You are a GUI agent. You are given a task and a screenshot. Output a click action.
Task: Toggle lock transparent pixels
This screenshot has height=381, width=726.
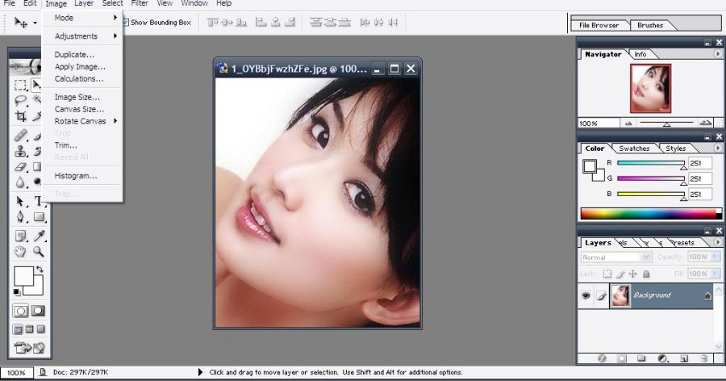point(607,274)
